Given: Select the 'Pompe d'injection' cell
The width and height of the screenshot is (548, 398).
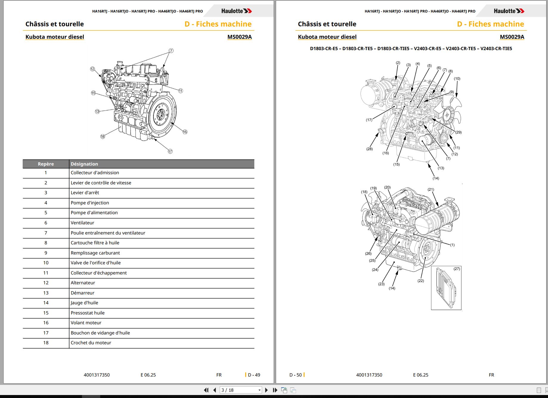Looking at the screenshot, I should [162, 203].
